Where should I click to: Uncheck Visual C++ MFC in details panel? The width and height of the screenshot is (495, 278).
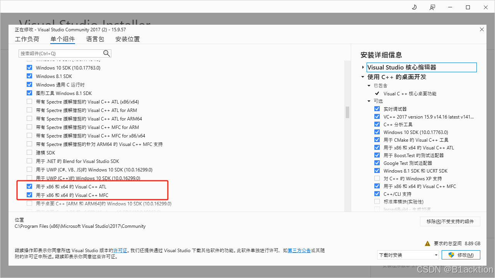click(377, 186)
